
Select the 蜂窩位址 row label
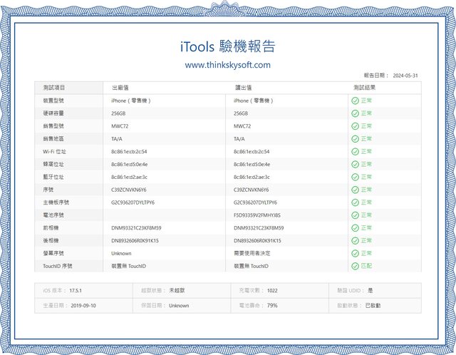point(53,165)
